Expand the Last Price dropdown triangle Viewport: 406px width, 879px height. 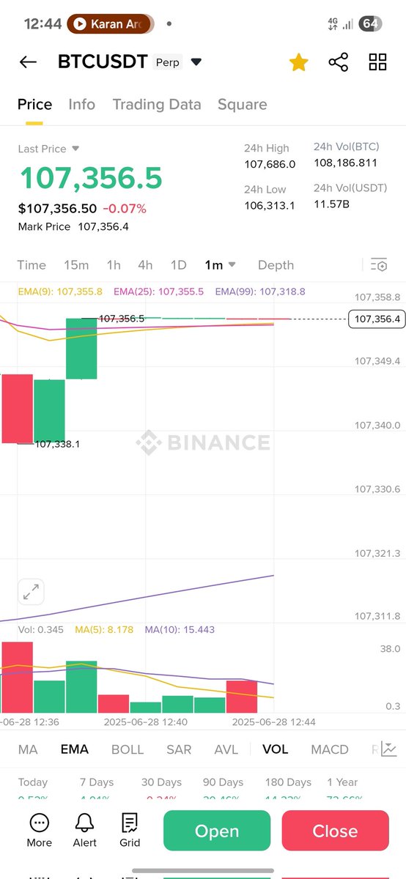pos(75,149)
